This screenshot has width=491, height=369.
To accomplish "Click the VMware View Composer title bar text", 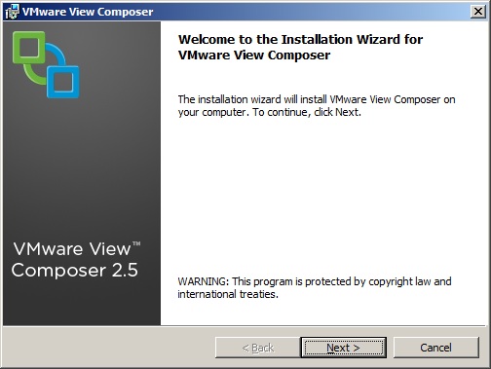I will 88,12.
